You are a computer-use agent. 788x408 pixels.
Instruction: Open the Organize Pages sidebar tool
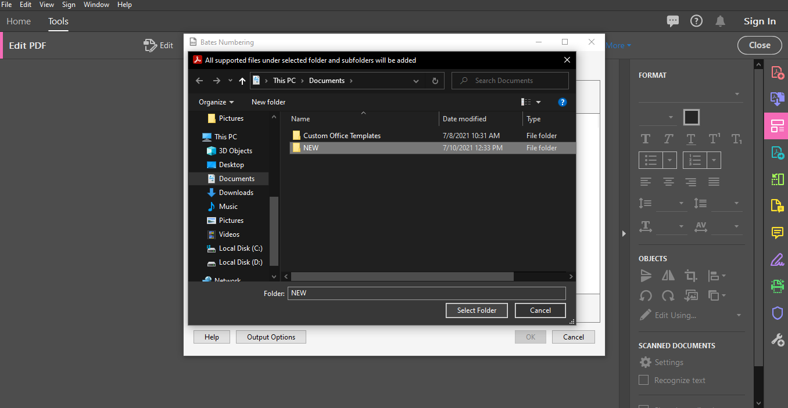(777, 179)
